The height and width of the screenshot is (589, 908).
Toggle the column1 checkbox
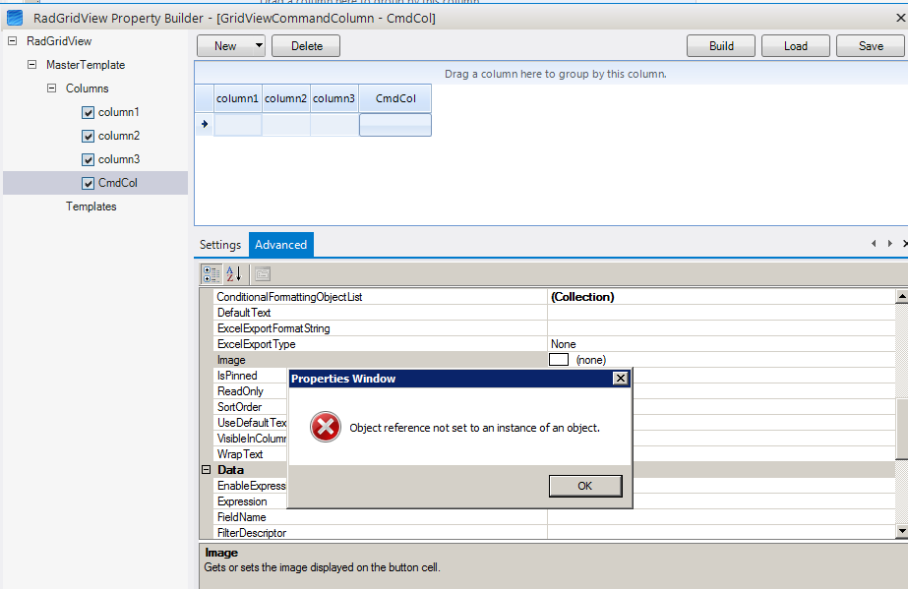pos(88,112)
